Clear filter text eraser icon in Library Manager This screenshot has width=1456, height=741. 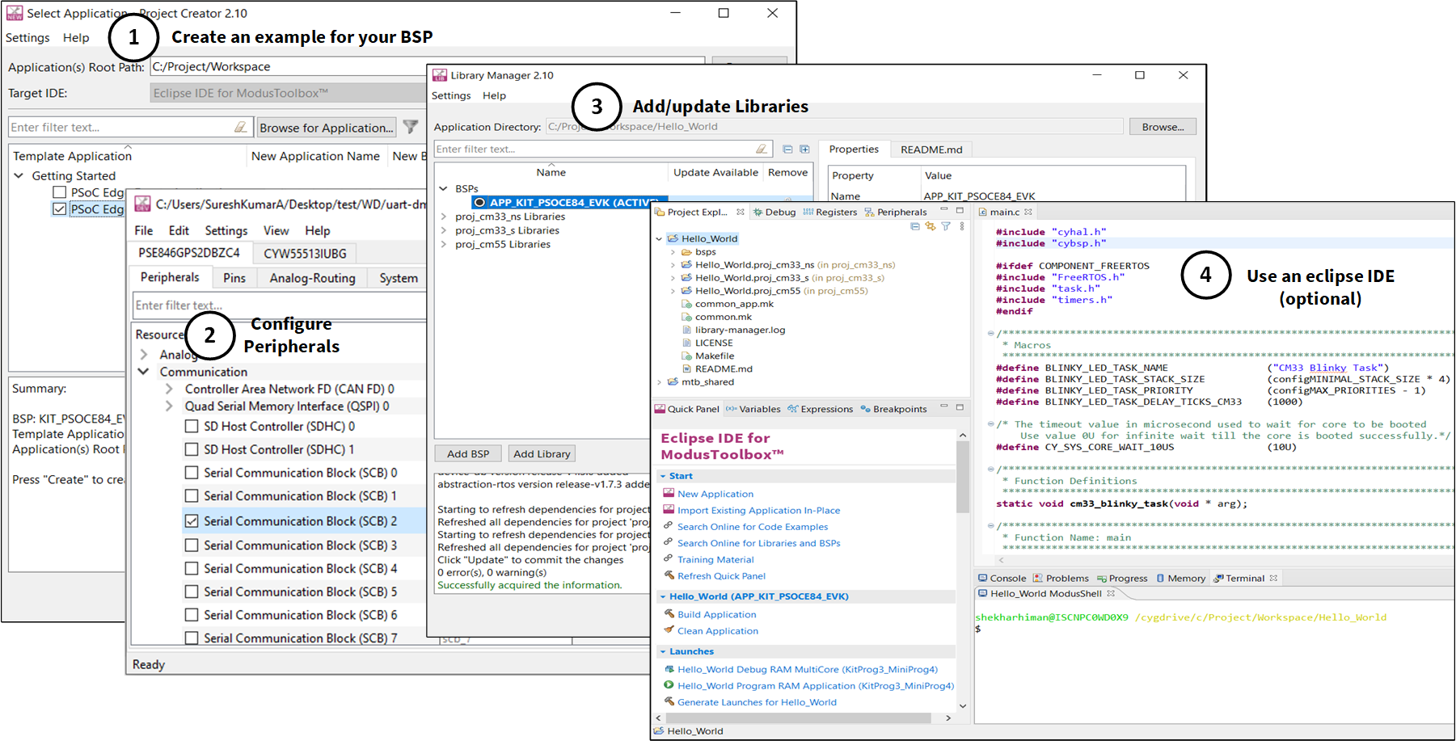coord(762,149)
